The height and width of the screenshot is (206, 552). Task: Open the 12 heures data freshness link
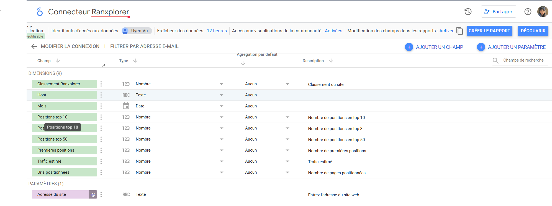(217, 31)
